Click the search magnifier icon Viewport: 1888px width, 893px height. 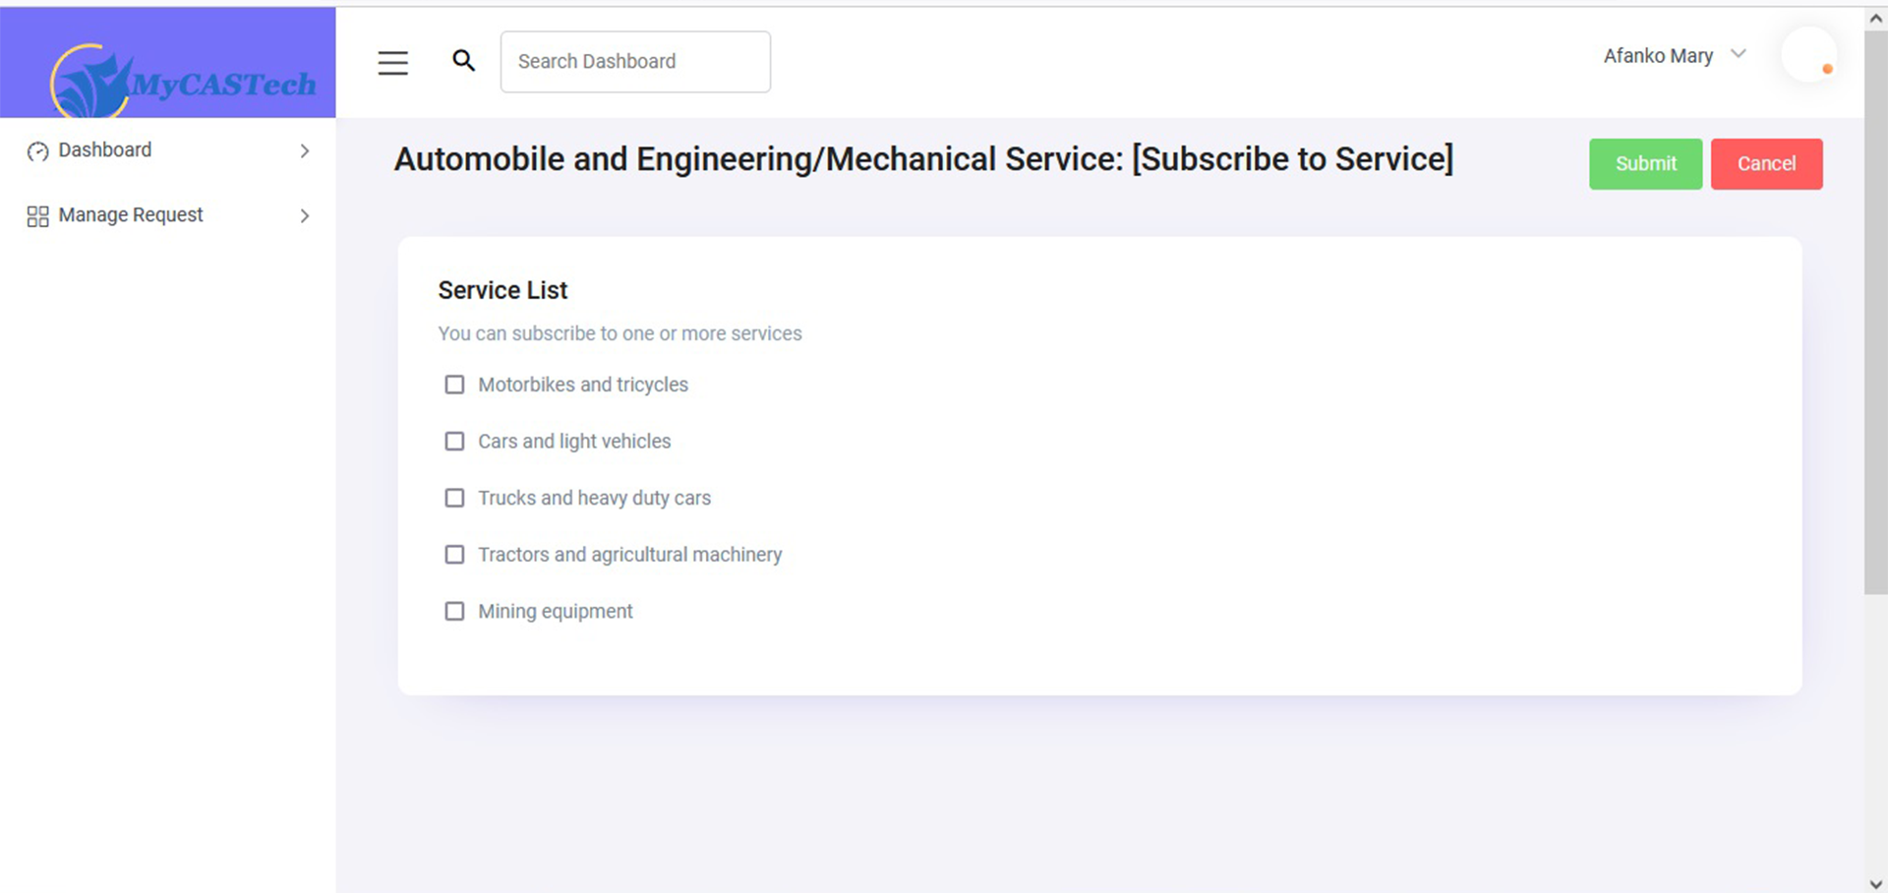coord(463,61)
